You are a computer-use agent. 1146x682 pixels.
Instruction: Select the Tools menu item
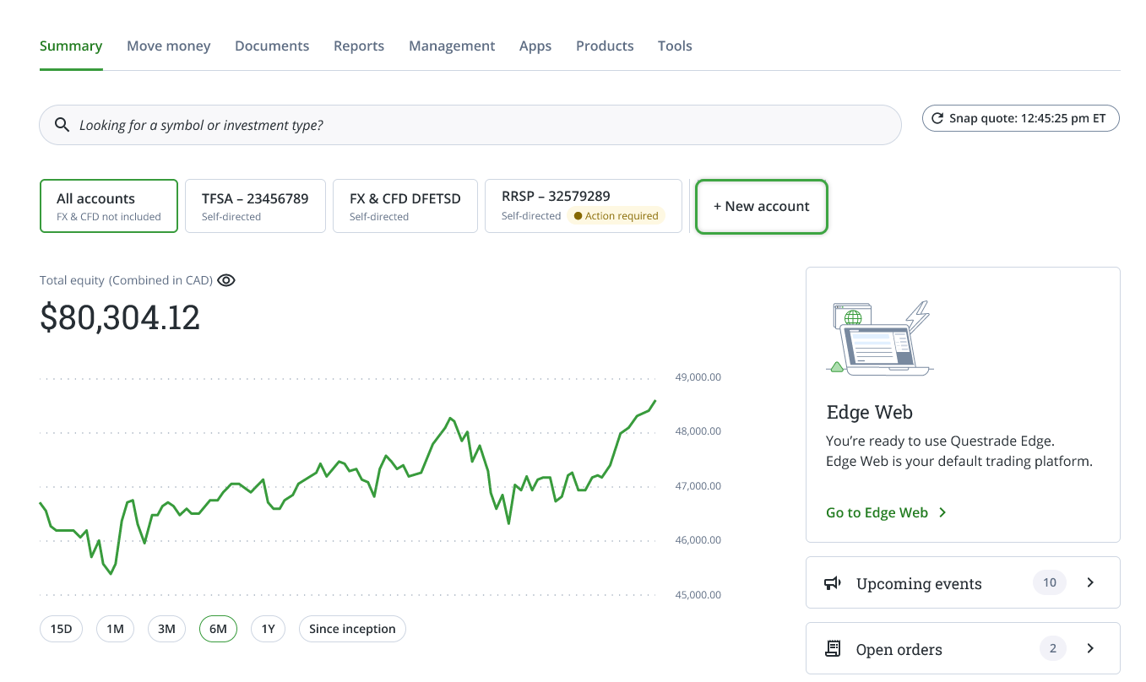pyautogui.click(x=674, y=46)
